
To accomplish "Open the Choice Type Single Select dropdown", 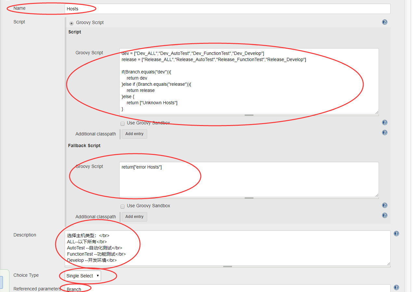I will tap(83, 276).
